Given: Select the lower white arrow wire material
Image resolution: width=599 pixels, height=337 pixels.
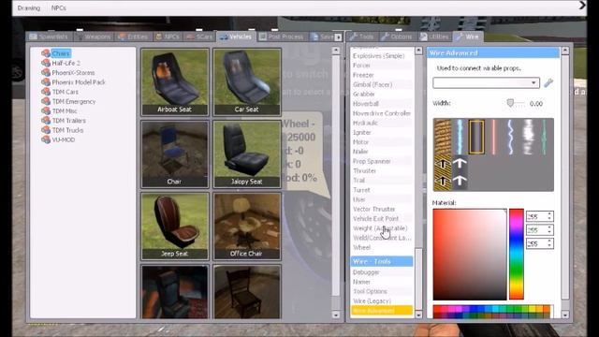Looking at the screenshot, I should tap(460, 181).
